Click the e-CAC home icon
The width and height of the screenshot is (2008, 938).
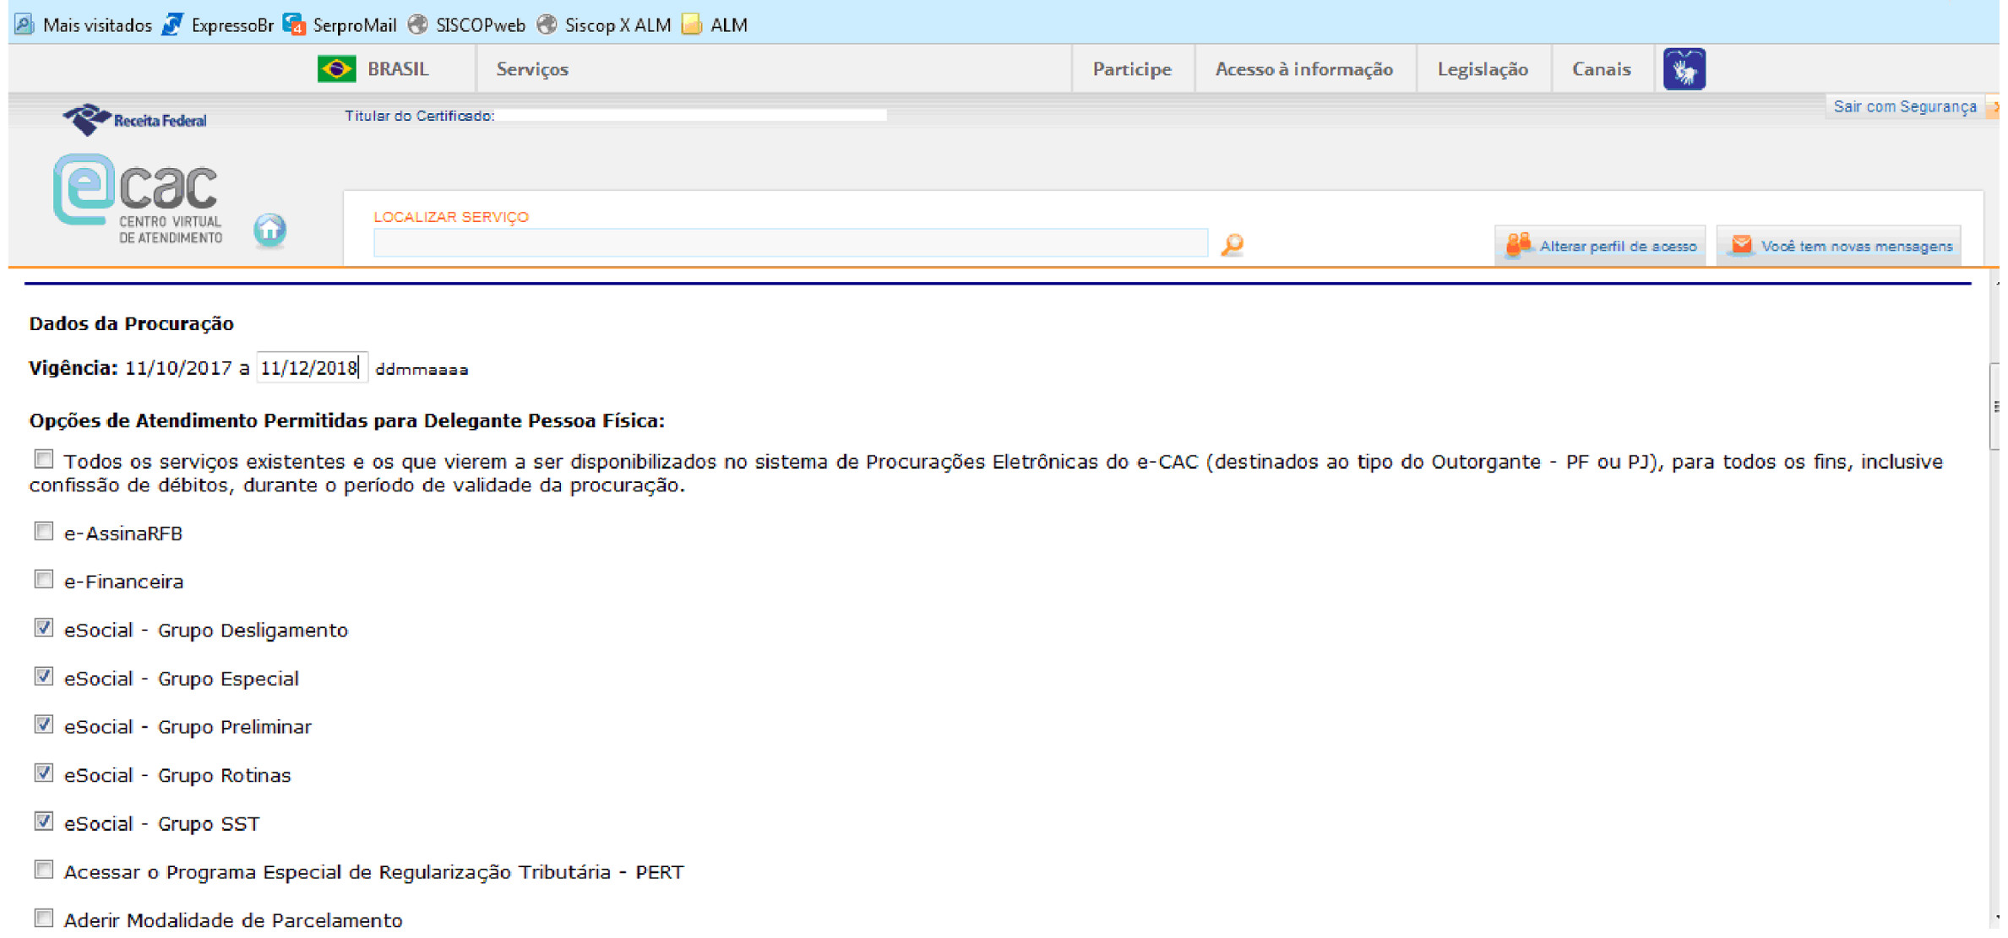pyautogui.click(x=269, y=230)
